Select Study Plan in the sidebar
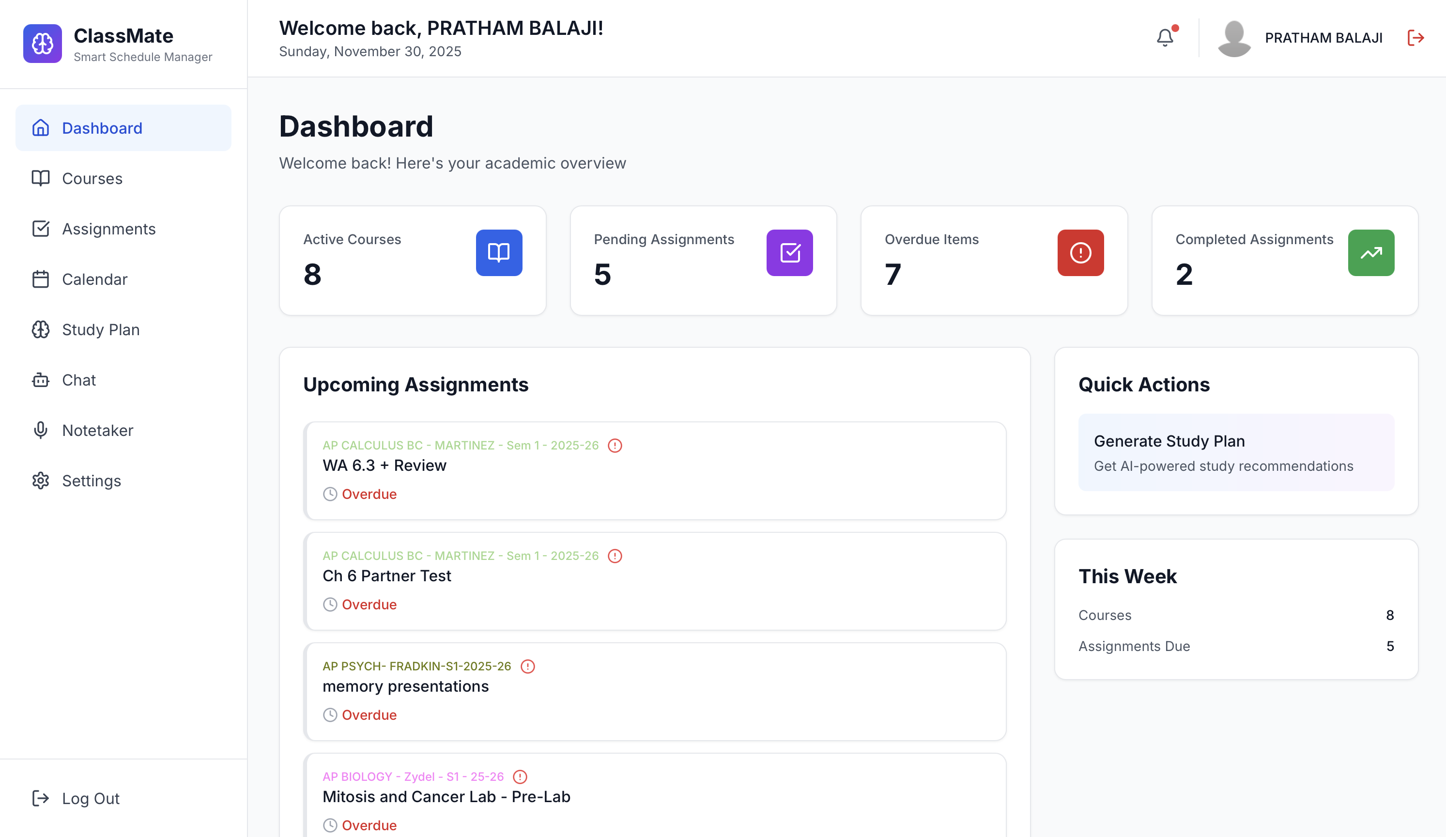Screen dimensions: 1446x837 [x=100, y=329]
